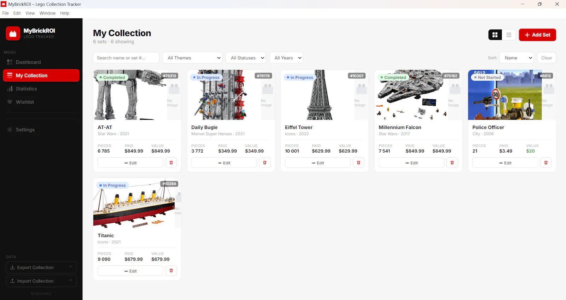Click the Statistics bar chart icon
The image size is (566, 300).
(10, 89)
